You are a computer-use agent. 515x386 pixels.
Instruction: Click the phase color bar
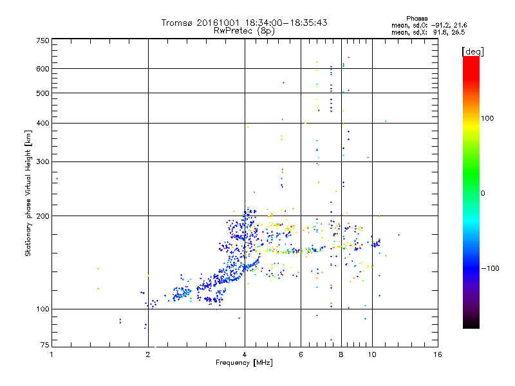tap(471, 192)
